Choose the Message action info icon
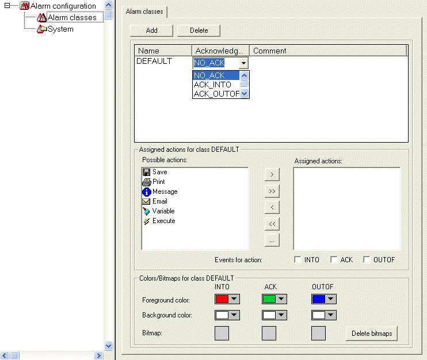The width and height of the screenshot is (427, 360). [x=146, y=192]
